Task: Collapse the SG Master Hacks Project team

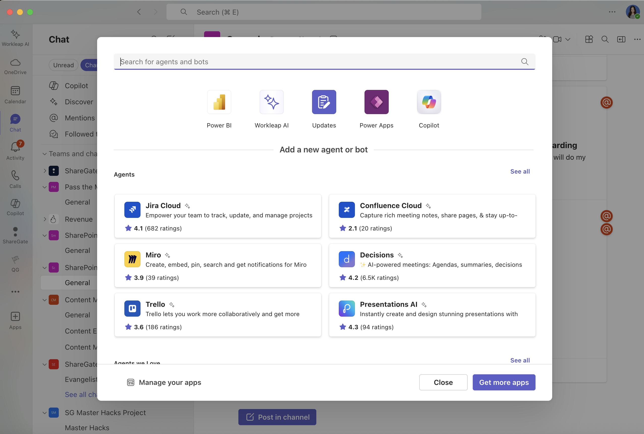Action: click(x=44, y=413)
